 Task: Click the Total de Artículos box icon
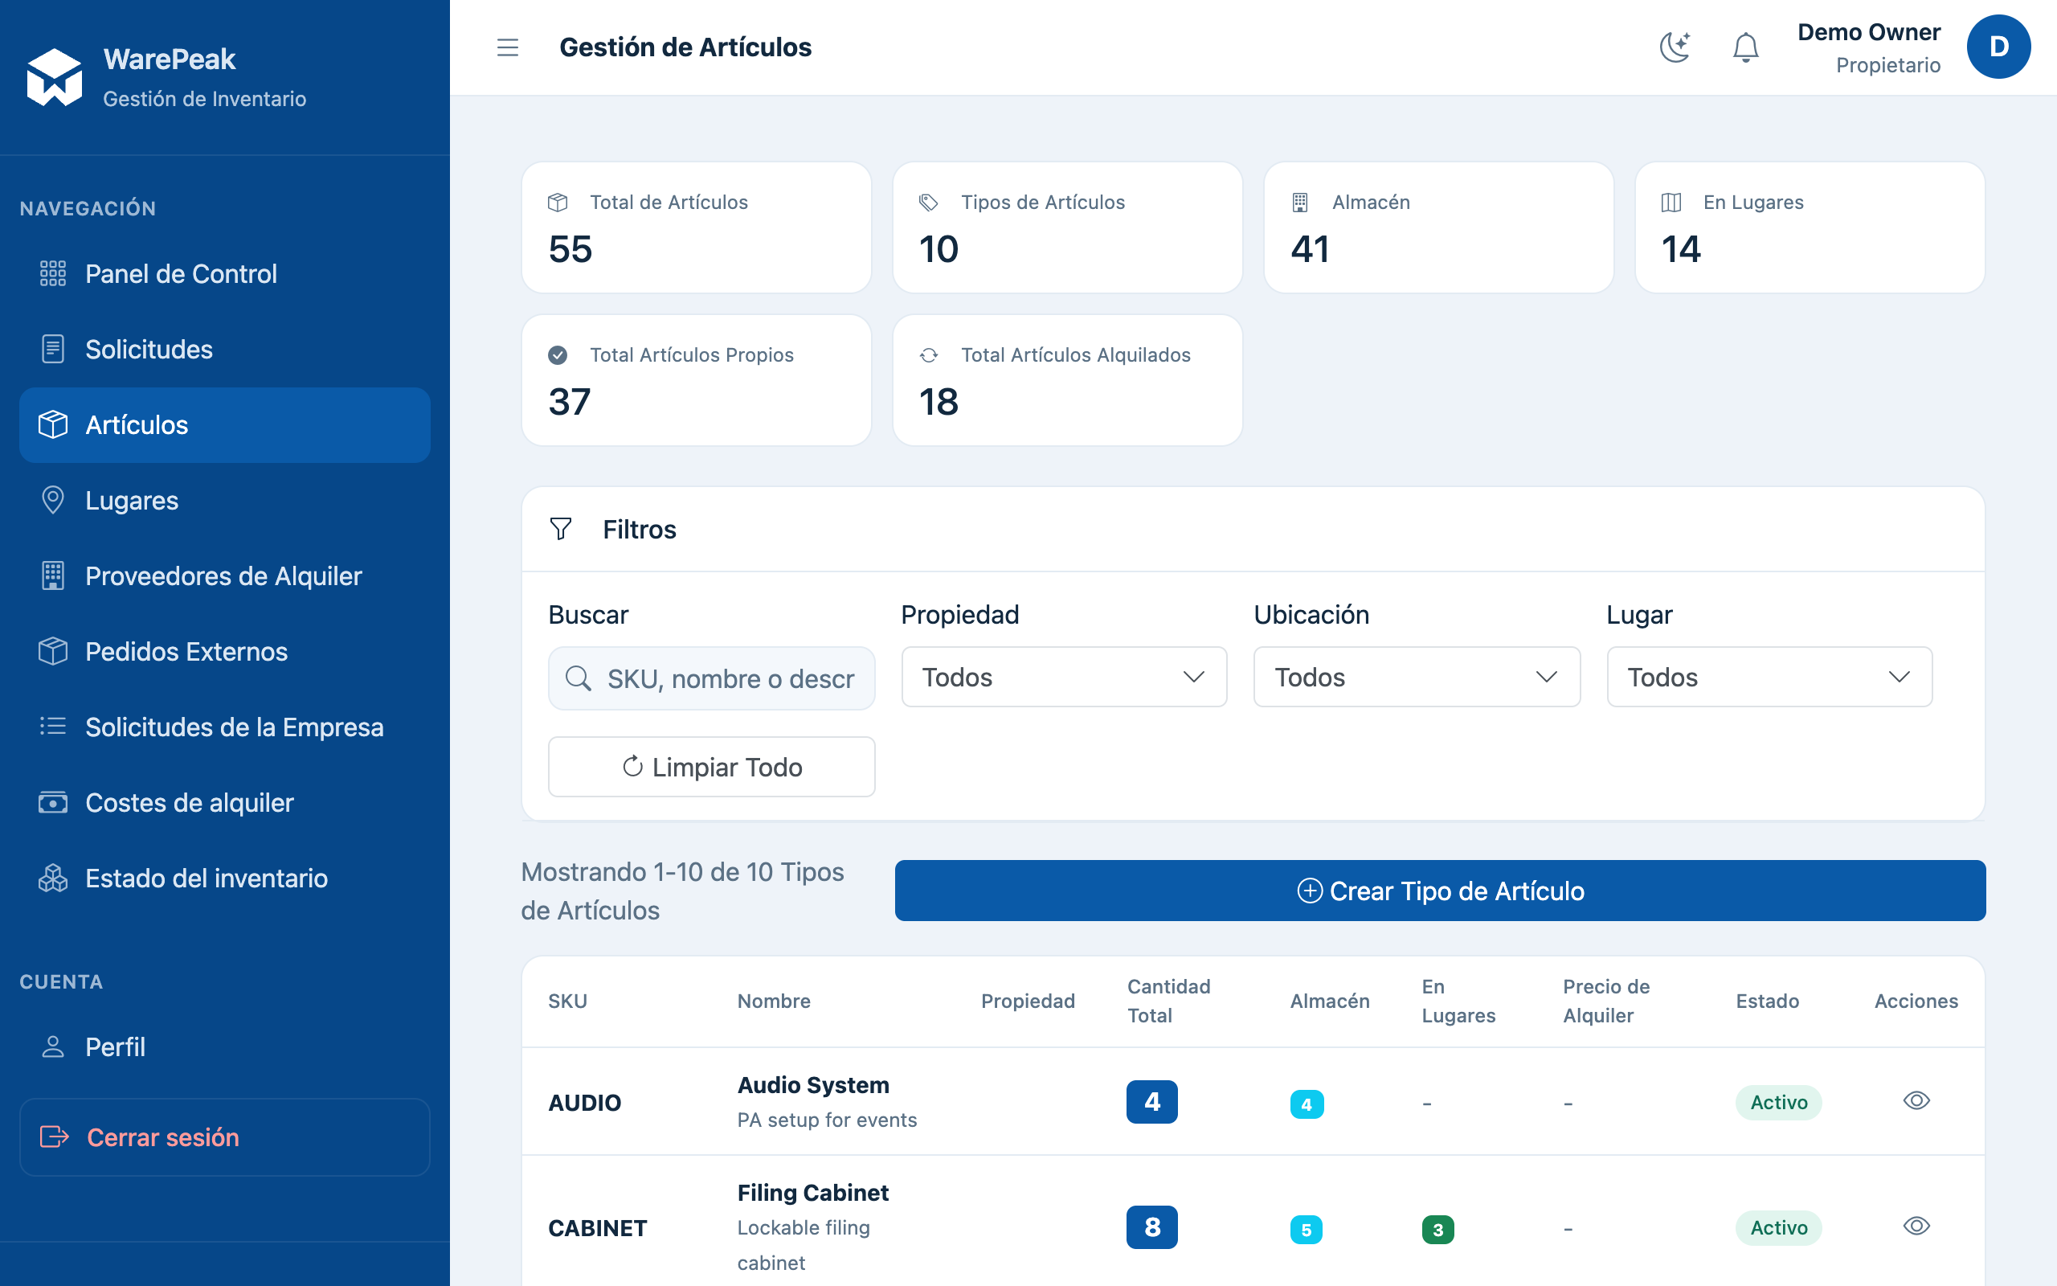click(558, 203)
